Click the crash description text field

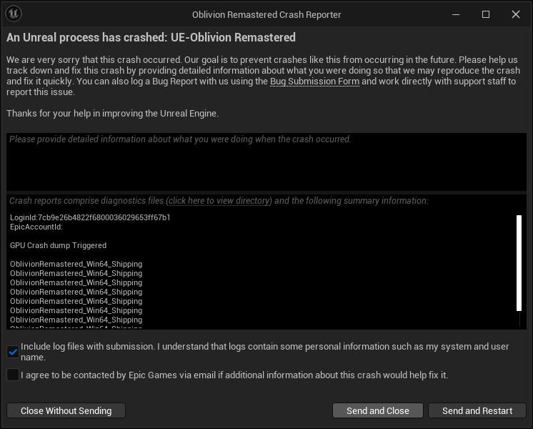pyautogui.click(x=266, y=163)
